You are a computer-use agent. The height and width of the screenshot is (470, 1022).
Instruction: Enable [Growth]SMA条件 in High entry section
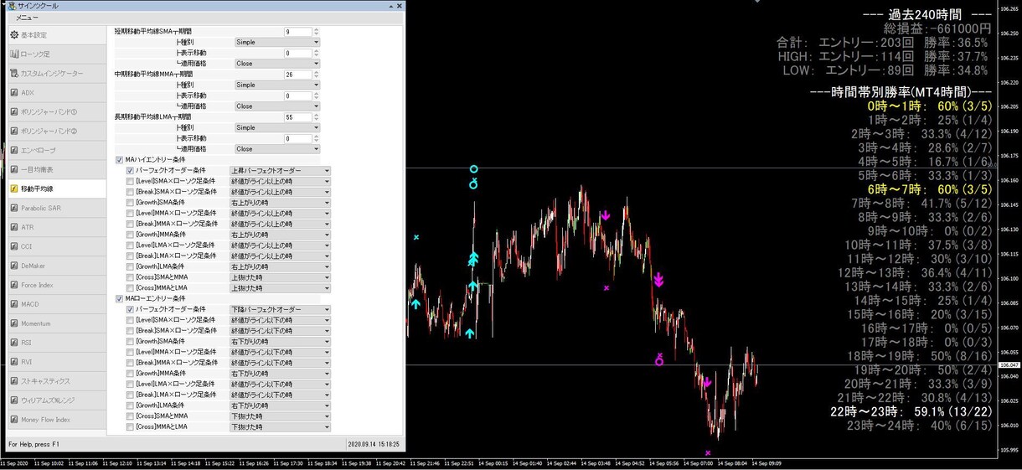[x=130, y=202]
